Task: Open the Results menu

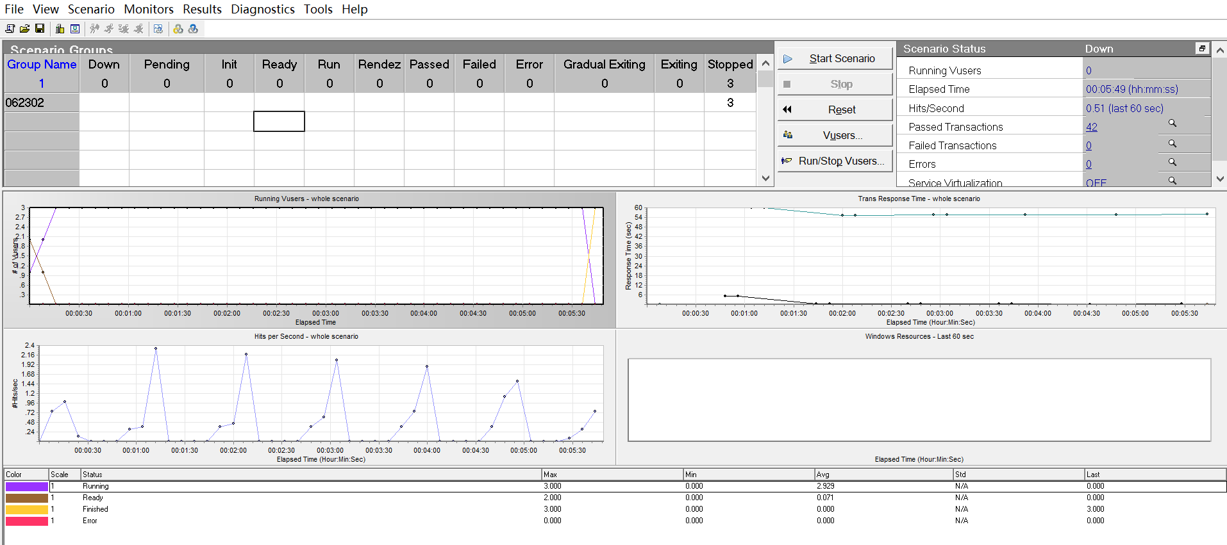Action: [202, 9]
